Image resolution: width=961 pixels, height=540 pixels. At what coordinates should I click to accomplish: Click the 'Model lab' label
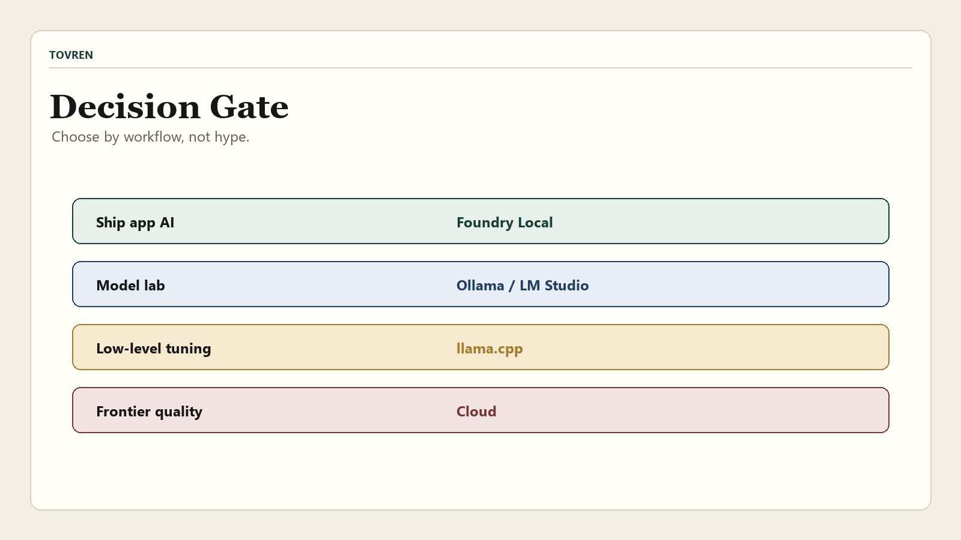click(x=130, y=286)
